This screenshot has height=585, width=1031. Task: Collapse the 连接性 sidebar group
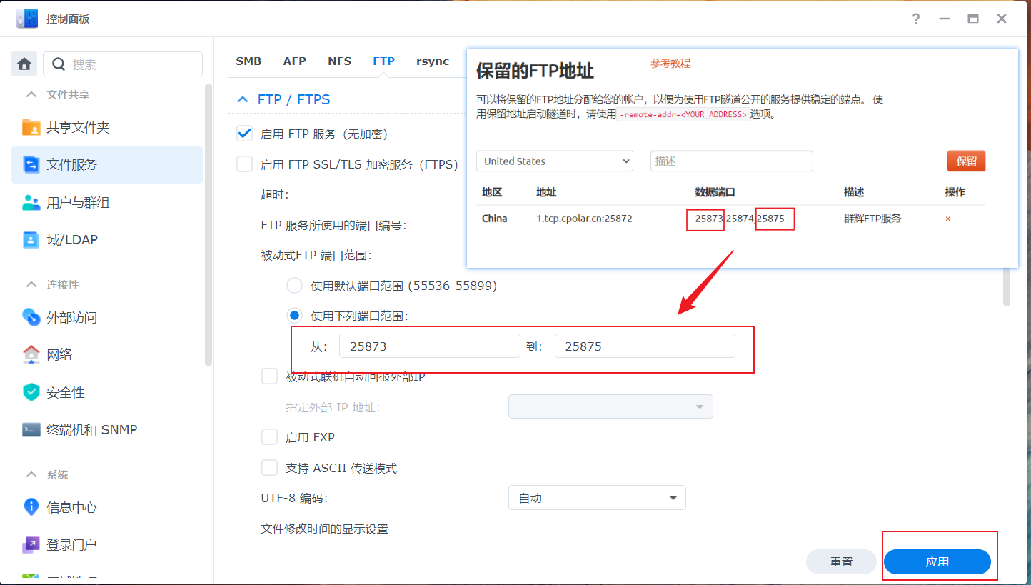coord(31,284)
